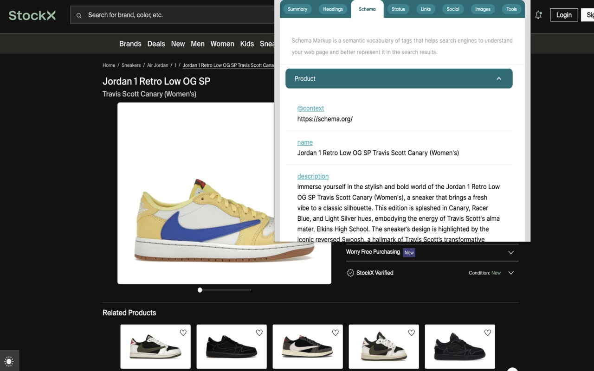The image size is (594, 371).
Task: Open notifications bell icon
Action: [538, 15]
